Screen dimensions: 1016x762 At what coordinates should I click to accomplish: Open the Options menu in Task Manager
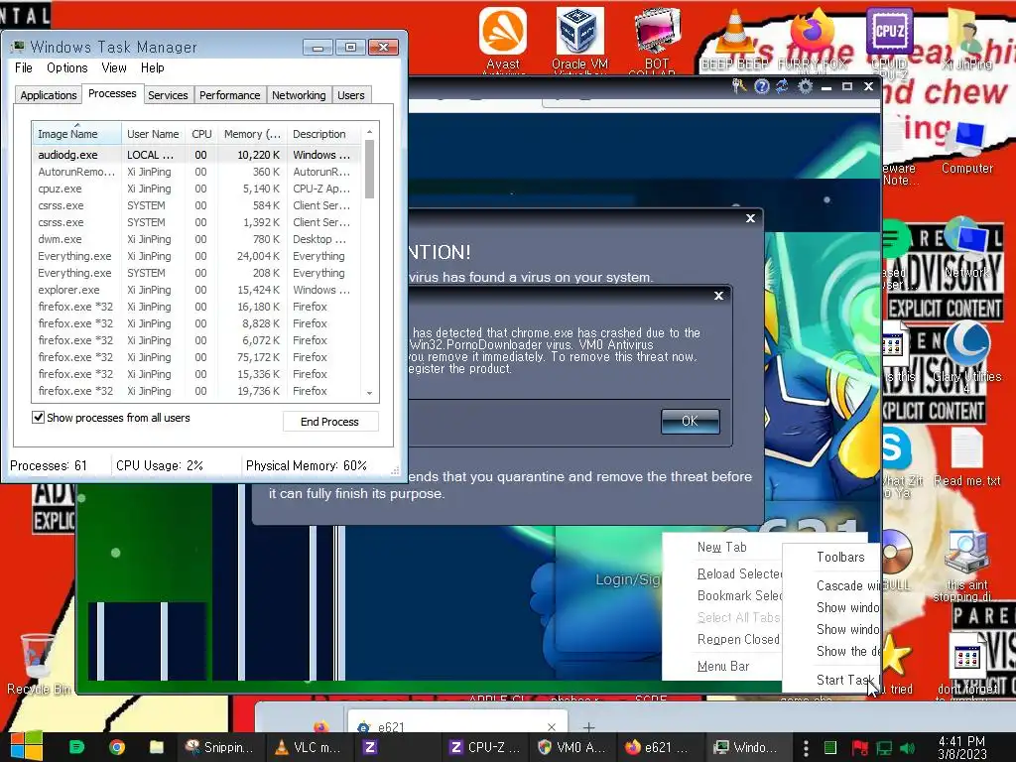tap(66, 67)
